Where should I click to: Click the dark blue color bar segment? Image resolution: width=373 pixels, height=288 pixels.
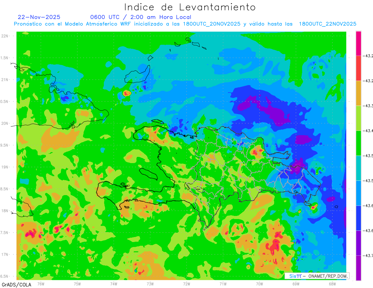(358, 218)
